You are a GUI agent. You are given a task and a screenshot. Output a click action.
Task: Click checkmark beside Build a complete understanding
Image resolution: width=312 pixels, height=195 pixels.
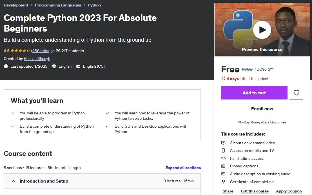13,126
